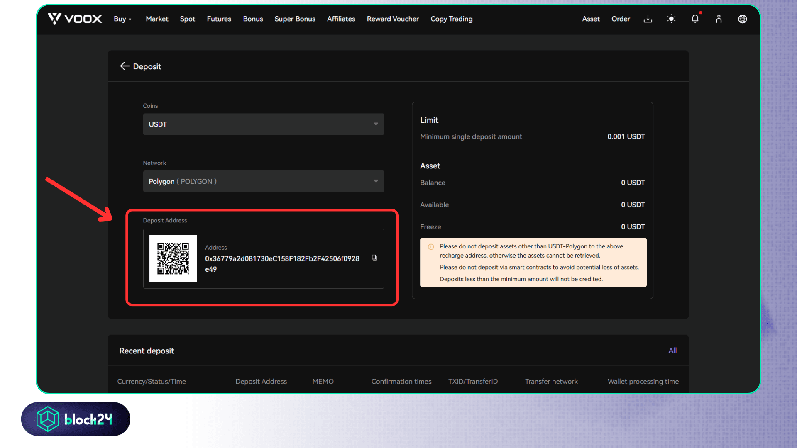Open the Copy Trading page

[x=452, y=19]
